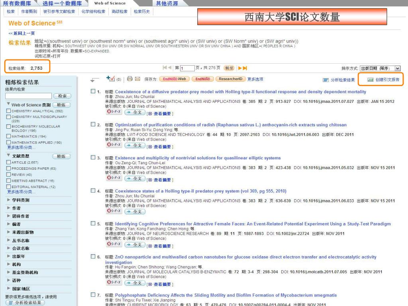The height and width of the screenshot is (306, 408).
Task: Open the sort-by dropdown
Action: tap(380, 68)
